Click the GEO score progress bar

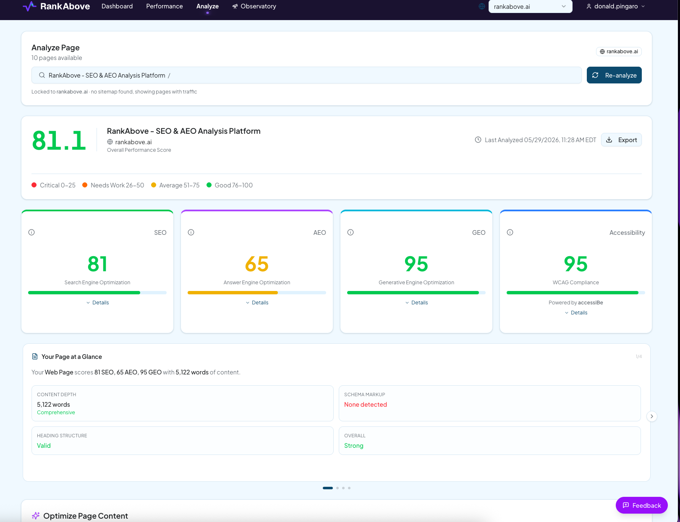(416, 293)
